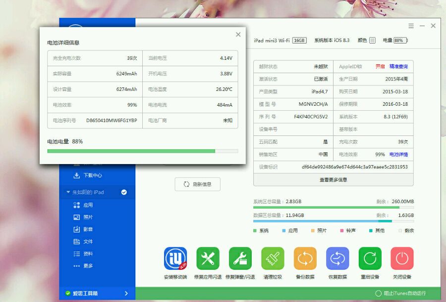Click the battery level progress bar in dialog
446x302 pixels.
click(143, 151)
